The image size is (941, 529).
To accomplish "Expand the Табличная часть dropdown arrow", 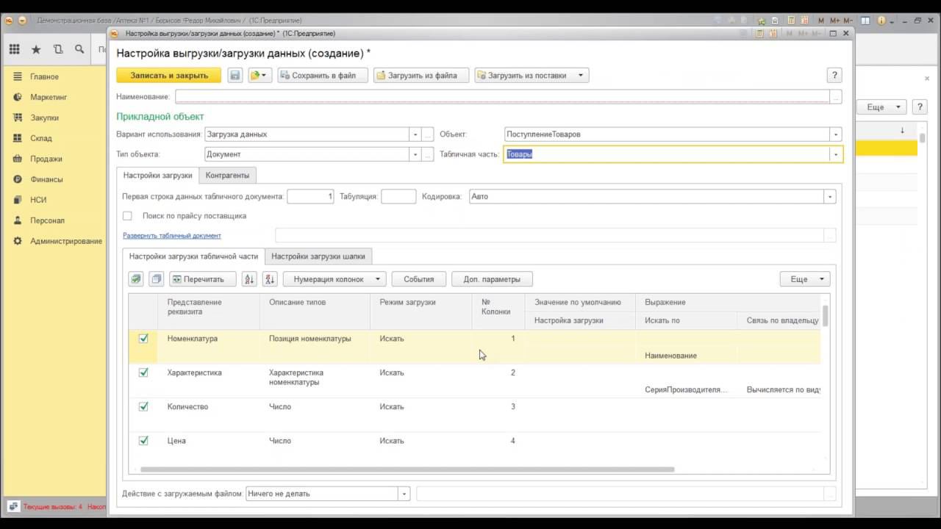I will (x=836, y=154).
